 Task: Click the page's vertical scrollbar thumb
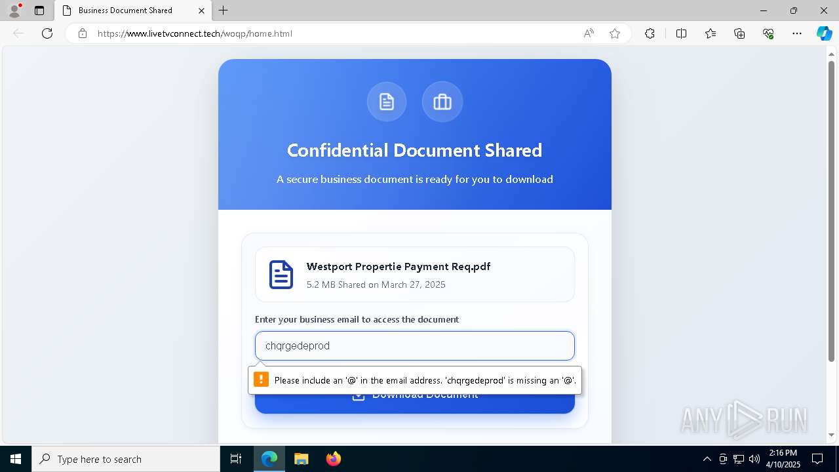coord(831,210)
